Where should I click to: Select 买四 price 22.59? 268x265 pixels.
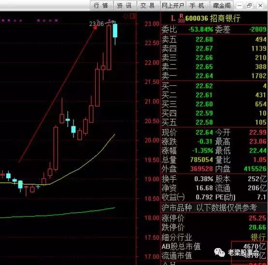click(204, 113)
